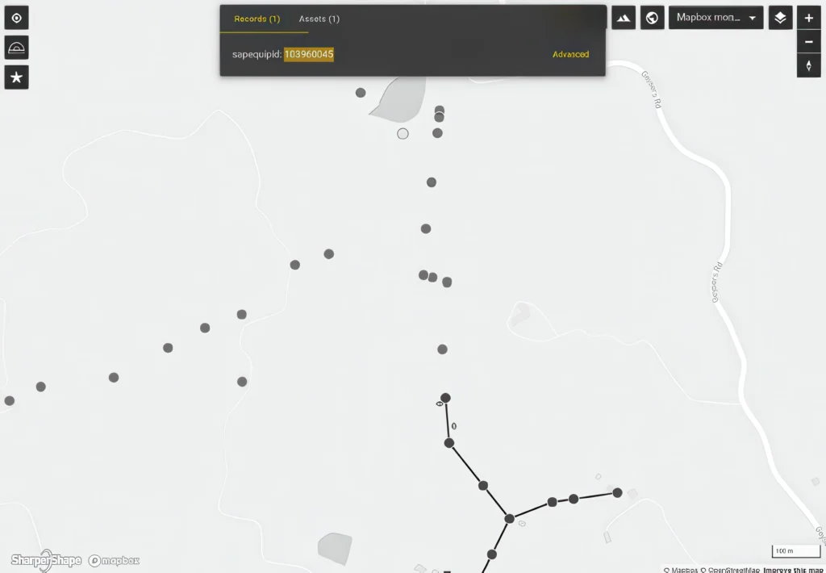
Task: Click the highlighted sapequipid value 103960045
Action: point(308,54)
